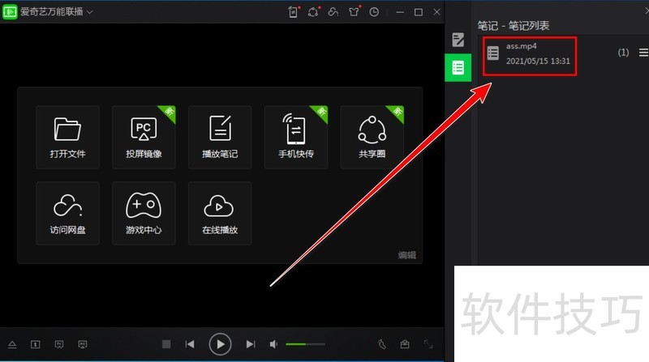Click the cloud icon in title bar
Screen dimensions: 649x362
coord(333,12)
